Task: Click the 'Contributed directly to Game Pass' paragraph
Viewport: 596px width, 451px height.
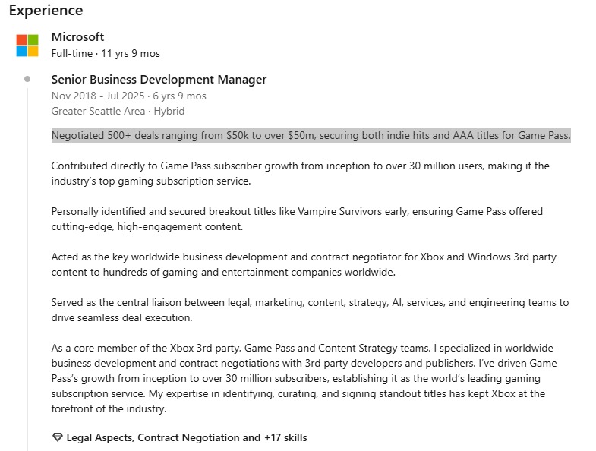Action: [x=300, y=173]
